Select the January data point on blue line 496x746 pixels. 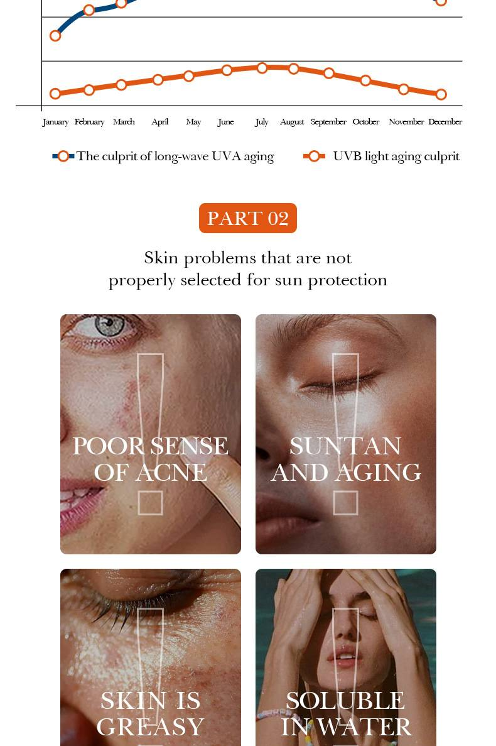pyautogui.click(x=55, y=36)
